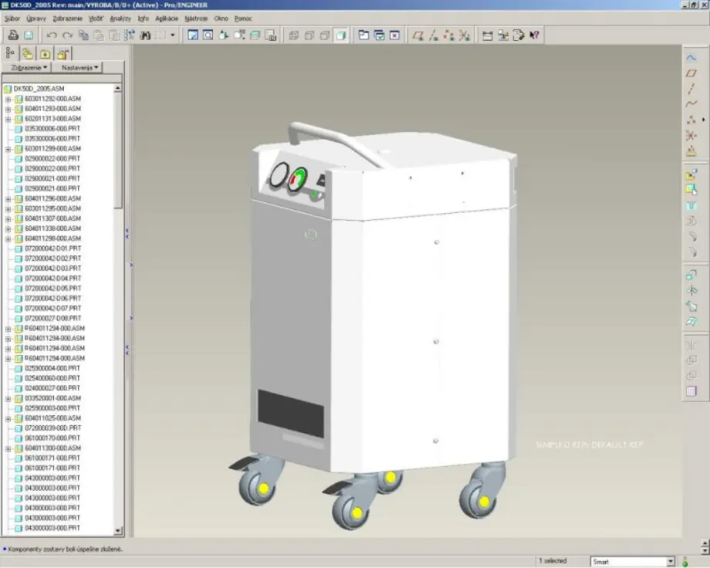Viewport: 710px width, 568px height.
Task: Open the Nastavenia dropdown in model tree
Action: click(x=81, y=67)
